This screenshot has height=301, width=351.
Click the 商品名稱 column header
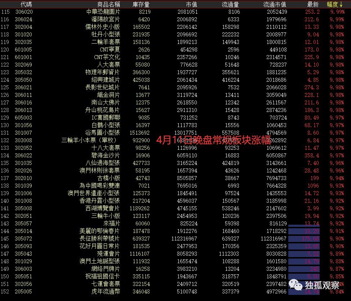(x=109, y=4)
